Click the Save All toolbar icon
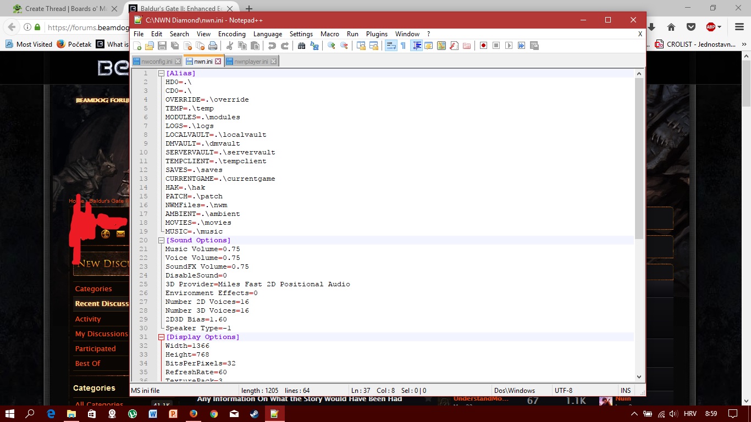 point(175,46)
